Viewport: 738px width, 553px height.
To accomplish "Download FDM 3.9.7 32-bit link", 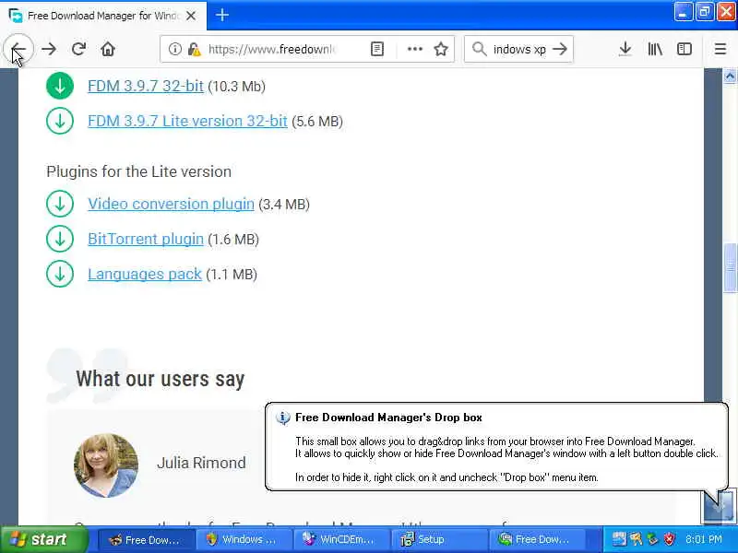I will point(146,86).
